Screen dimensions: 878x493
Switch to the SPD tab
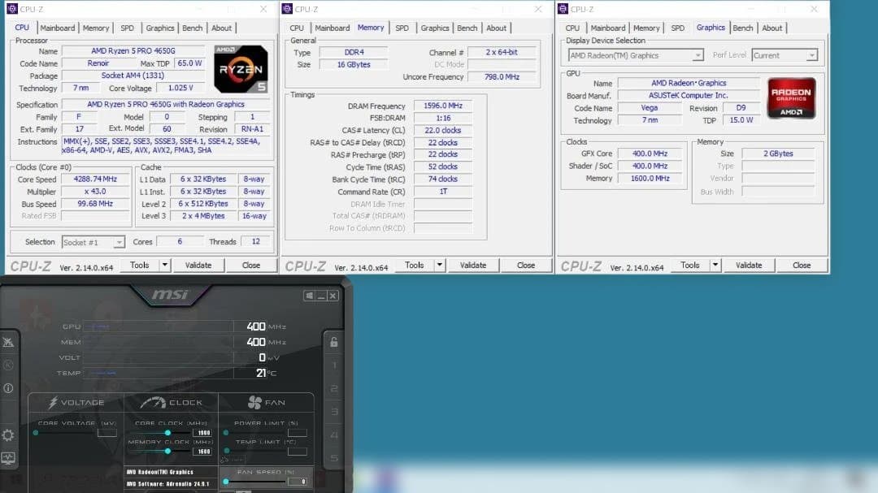point(127,28)
